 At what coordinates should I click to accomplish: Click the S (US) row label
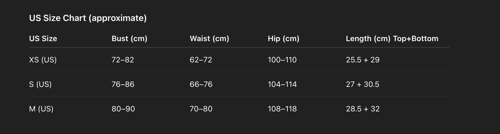pyautogui.click(x=41, y=84)
